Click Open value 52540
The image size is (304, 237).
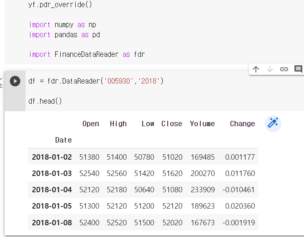click(89, 173)
